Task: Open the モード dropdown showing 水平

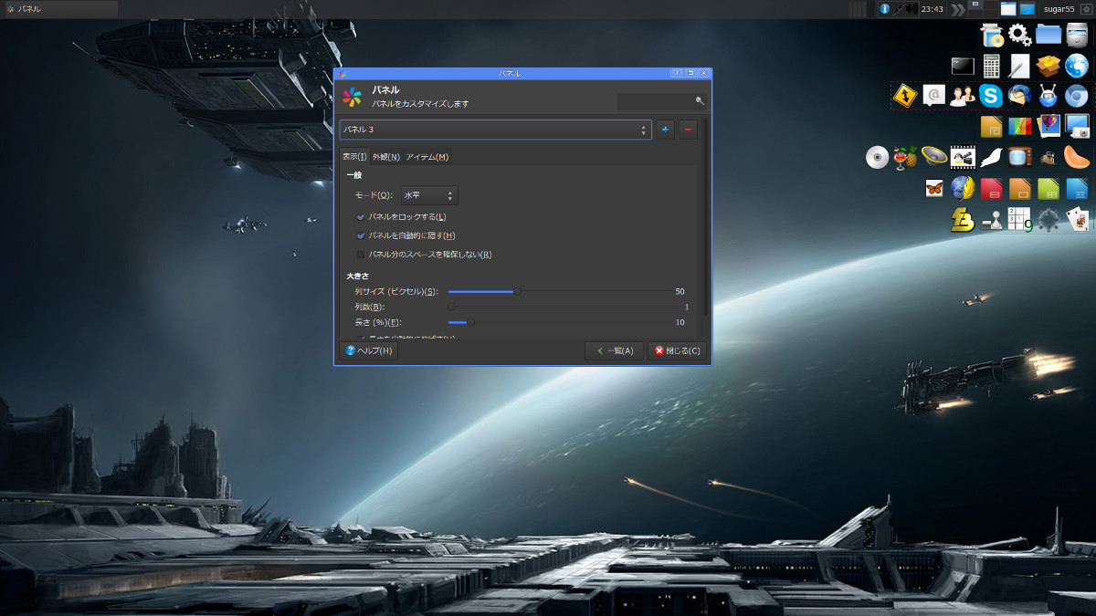Action: coord(429,195)
